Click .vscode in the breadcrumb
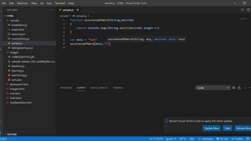 pos(64,16)
